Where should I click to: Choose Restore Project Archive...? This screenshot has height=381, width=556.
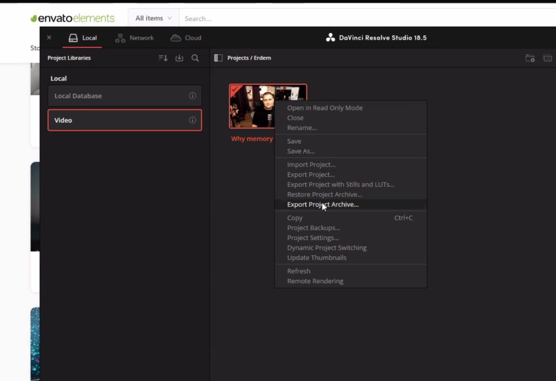351,194
